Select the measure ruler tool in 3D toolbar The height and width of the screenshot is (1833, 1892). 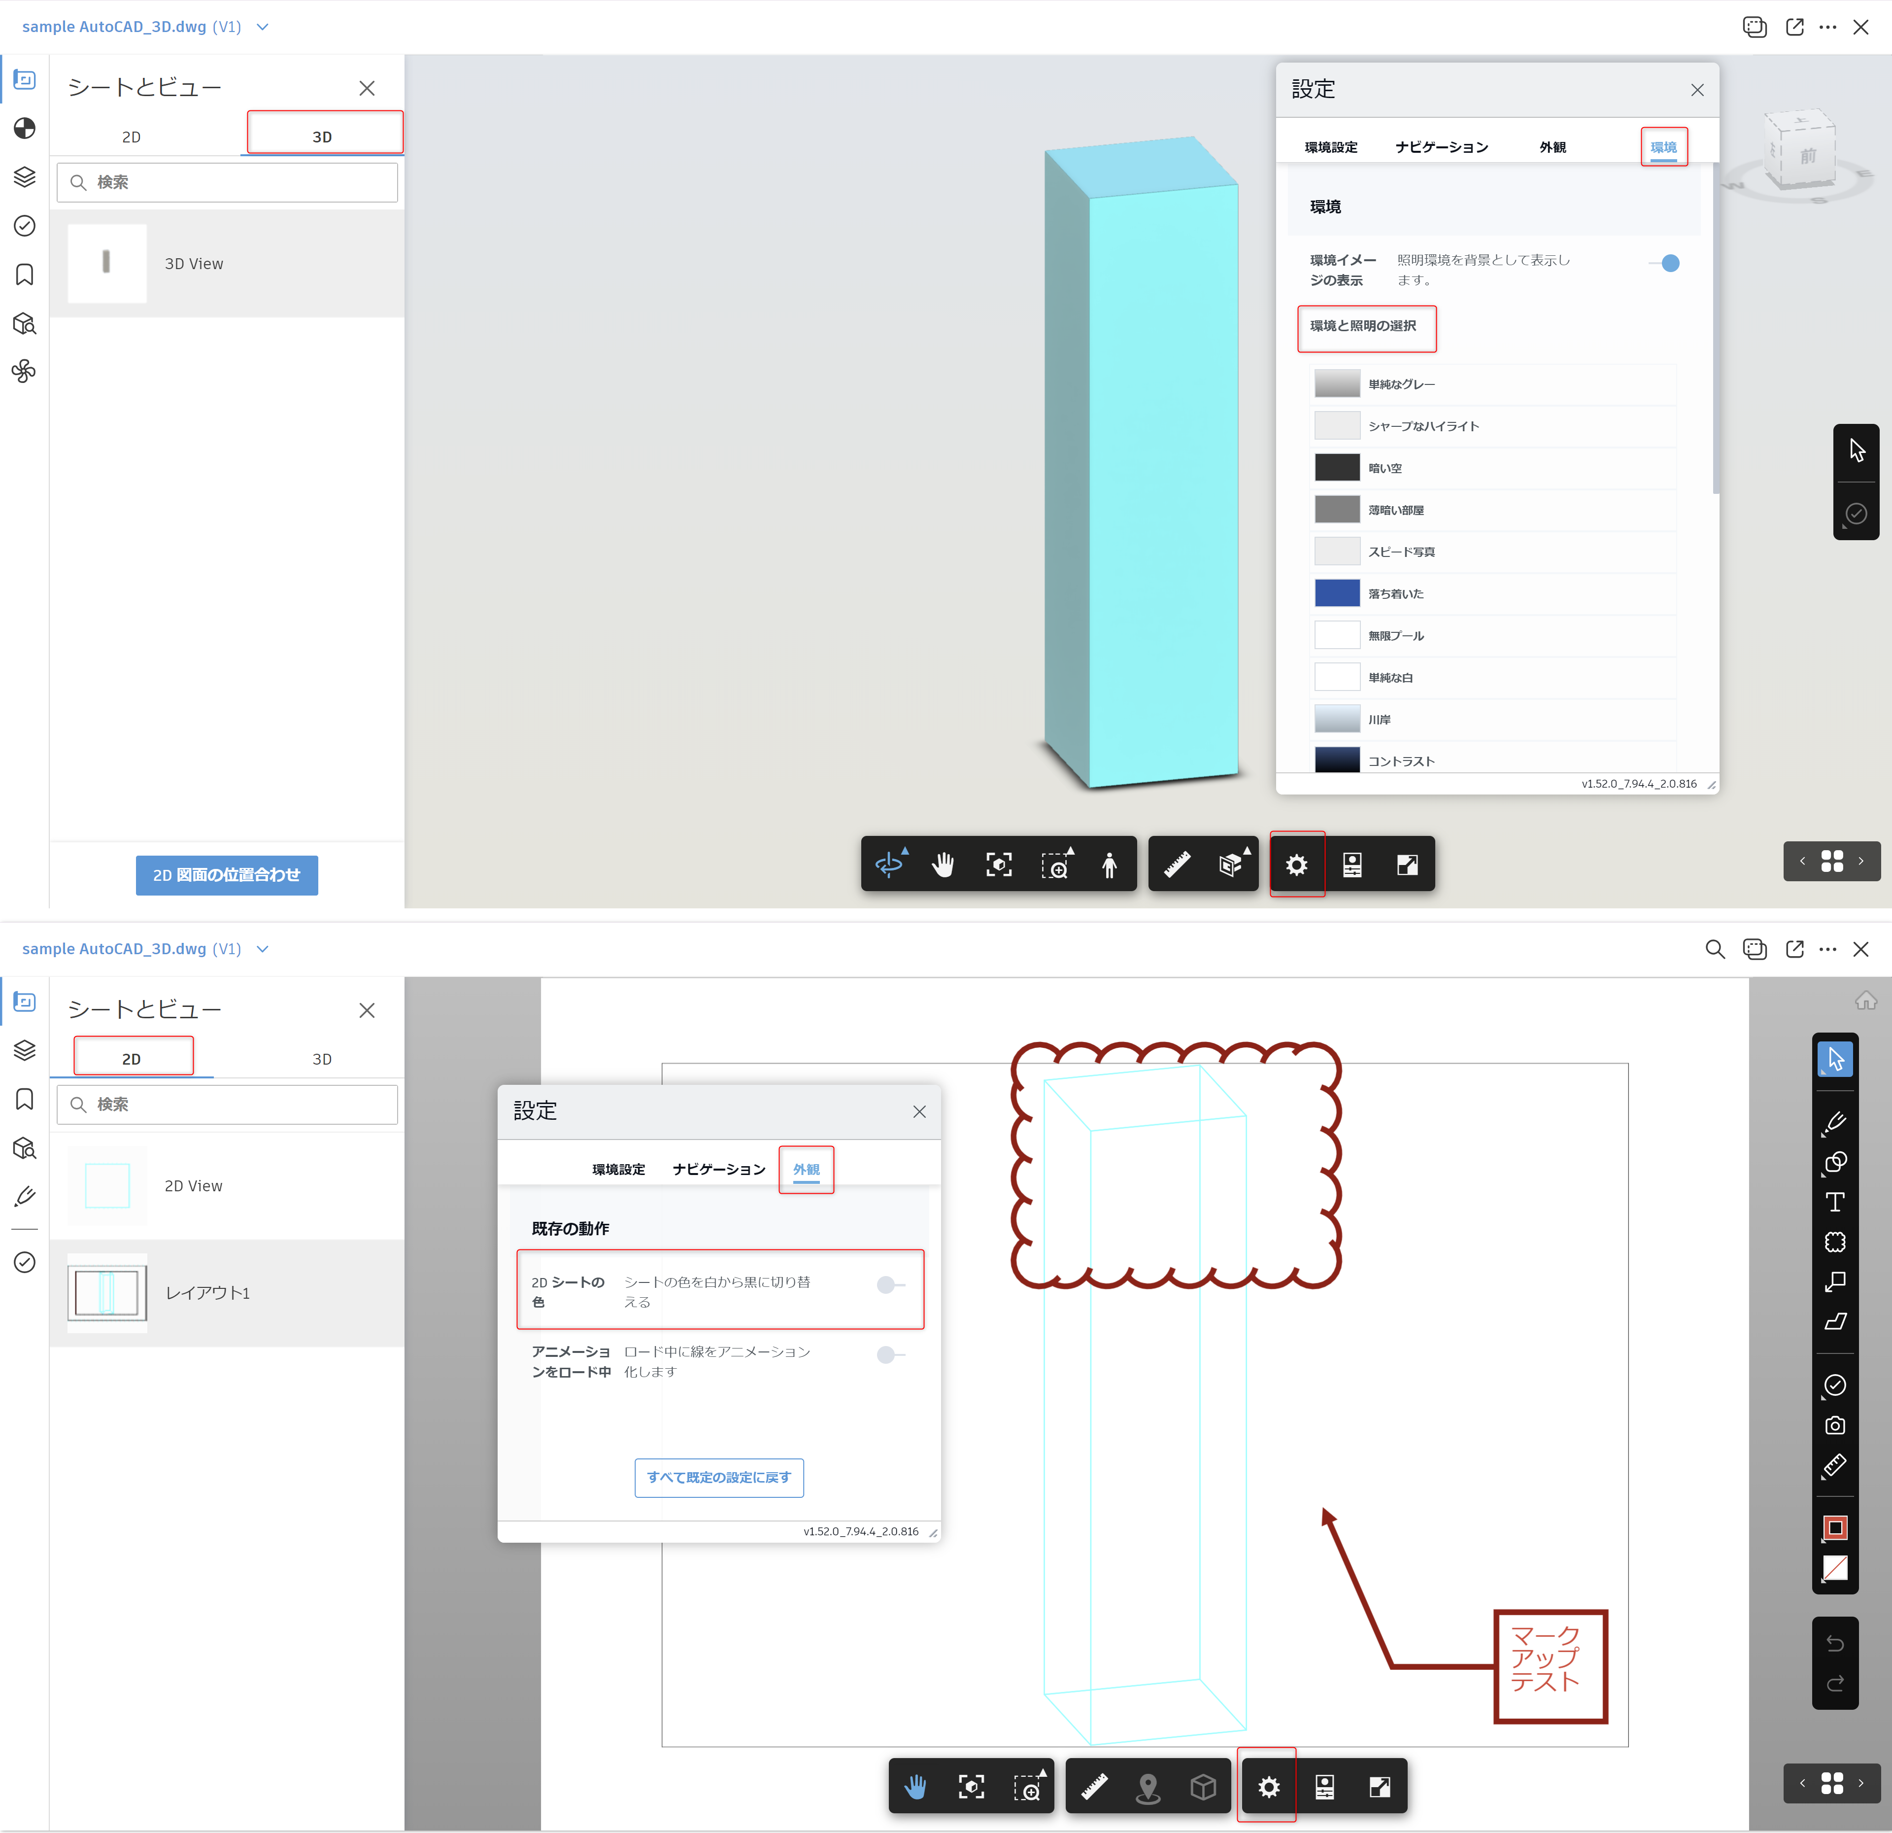(x=1177, y=865)
